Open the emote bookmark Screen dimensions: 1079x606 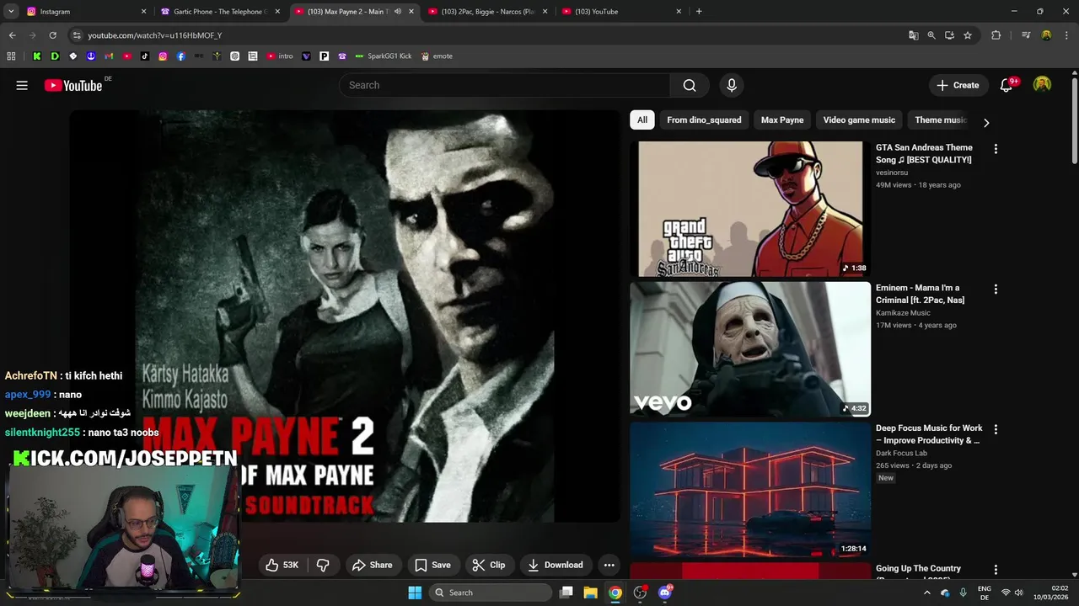click(437, 56)
